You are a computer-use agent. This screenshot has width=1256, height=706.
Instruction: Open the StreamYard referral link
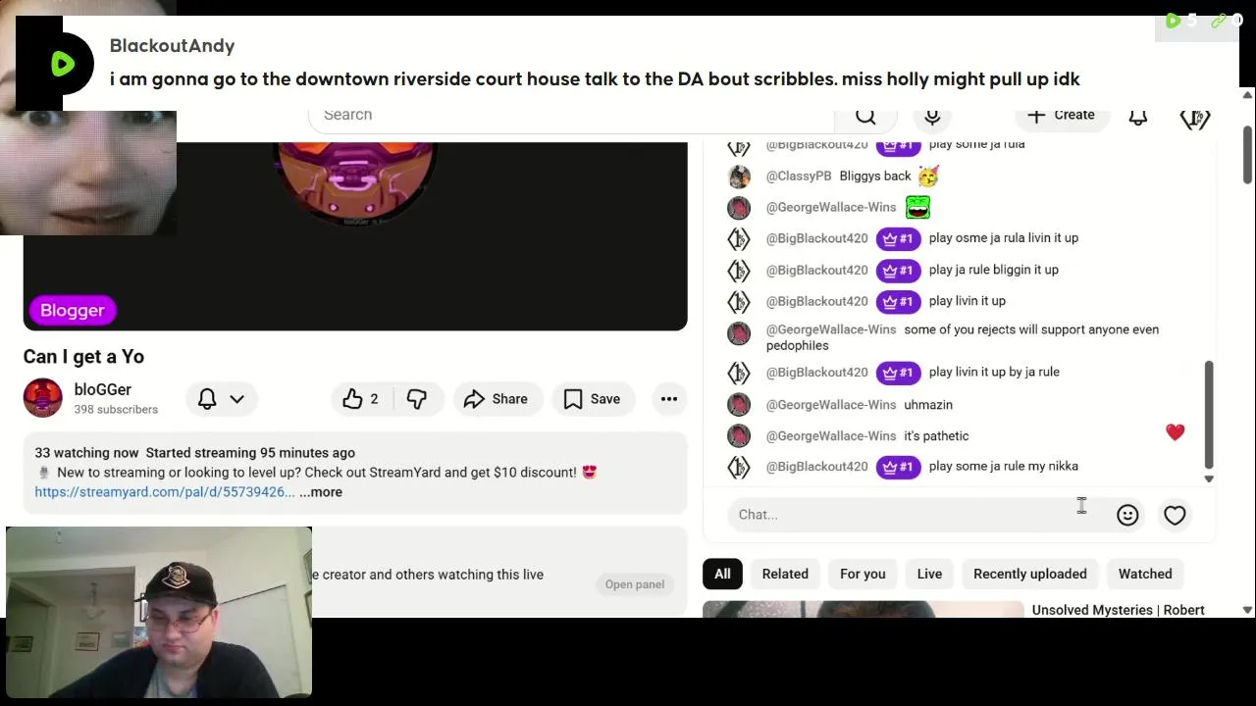[x=165, y=492]
